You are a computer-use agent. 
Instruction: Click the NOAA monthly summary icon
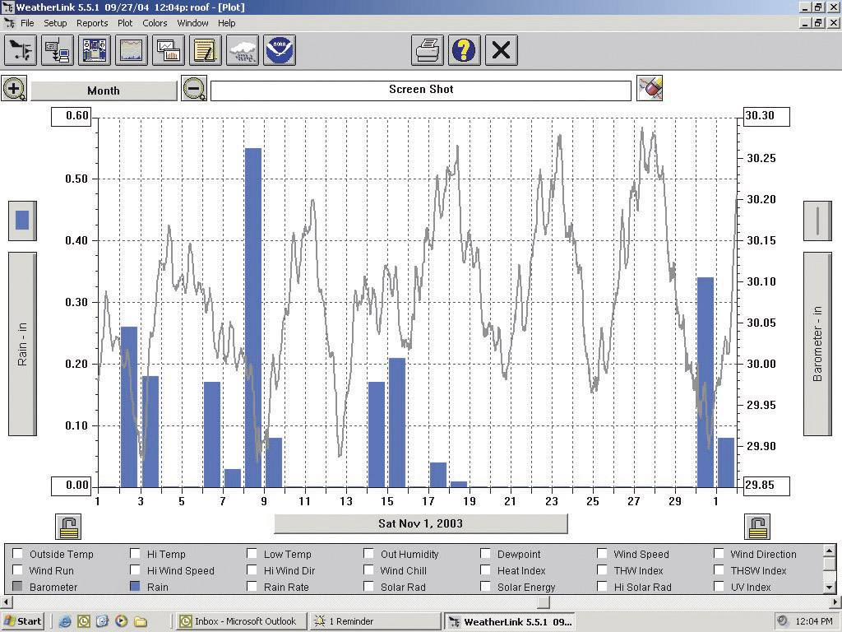(277, 50)
